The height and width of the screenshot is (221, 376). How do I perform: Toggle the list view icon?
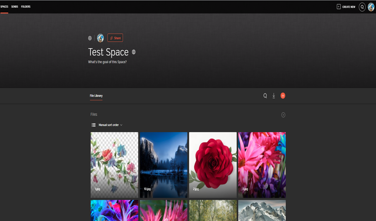[93, 125]
